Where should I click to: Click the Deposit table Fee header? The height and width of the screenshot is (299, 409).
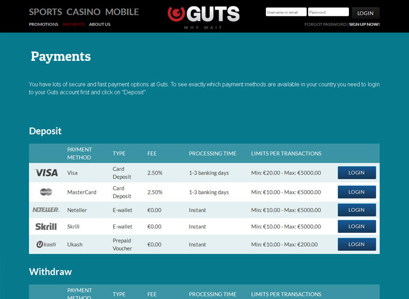152,153
